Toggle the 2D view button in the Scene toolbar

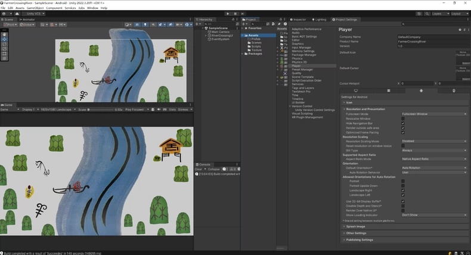tap(137, 24)
